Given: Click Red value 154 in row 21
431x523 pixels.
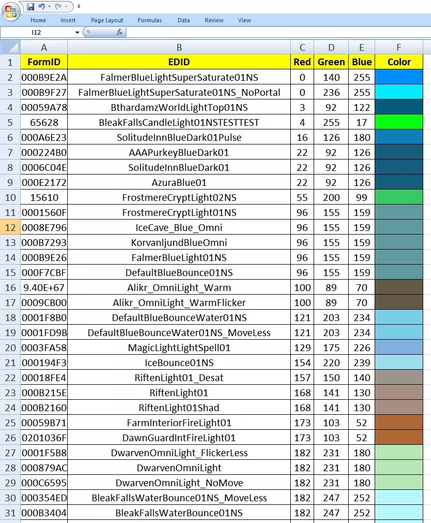Looking at the screenshot, I should coord(302,362).
